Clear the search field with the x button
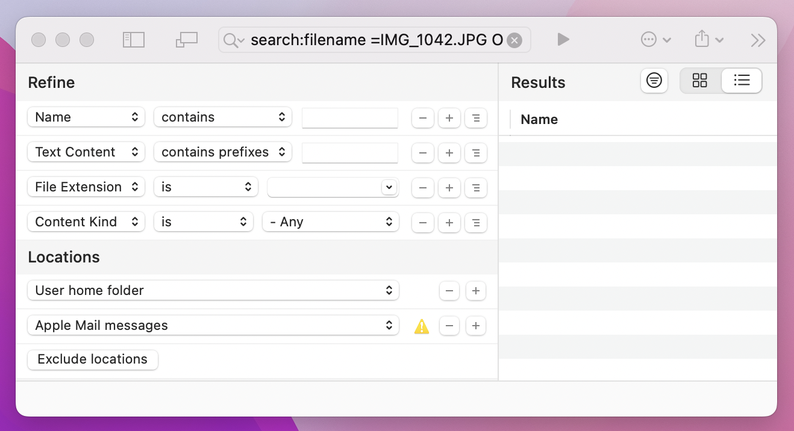Screen dimensions: 794x431 point(514,39)
